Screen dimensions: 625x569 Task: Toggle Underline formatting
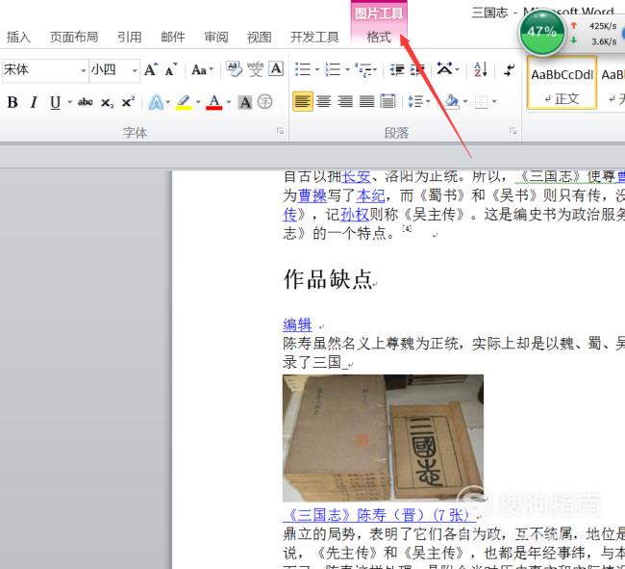tap(55, 103)
